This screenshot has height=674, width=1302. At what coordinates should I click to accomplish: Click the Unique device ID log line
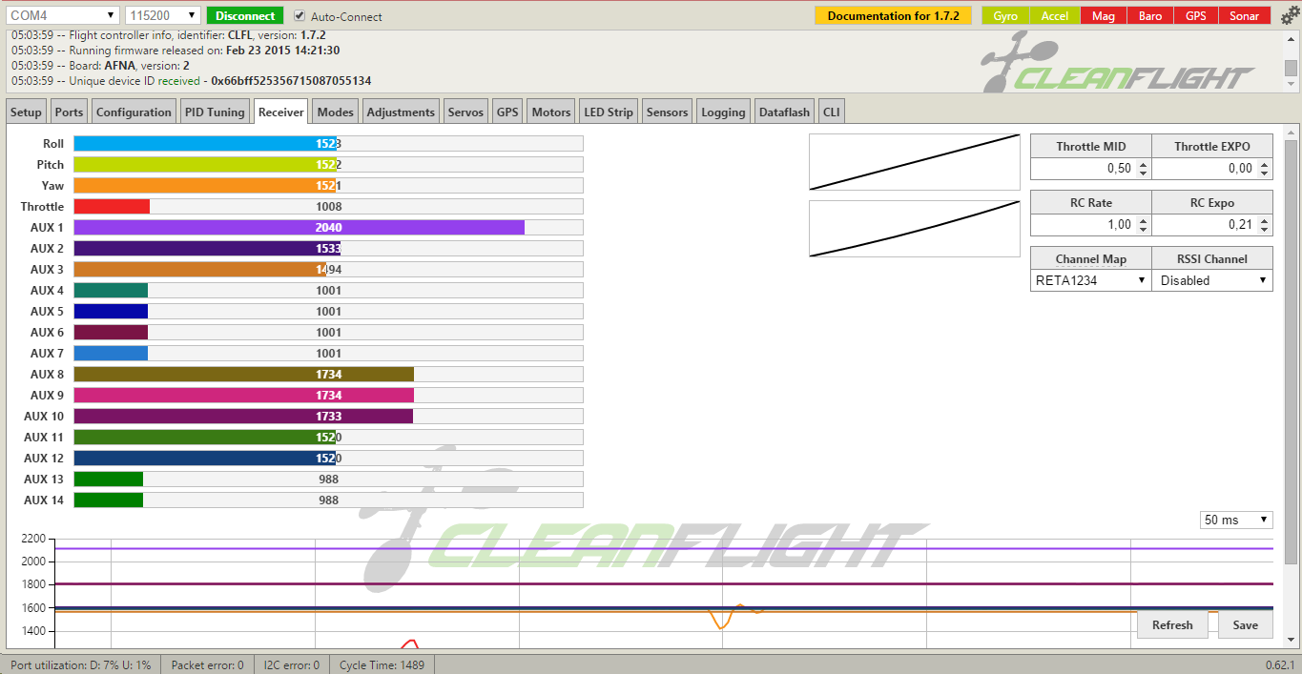point(192,81)
